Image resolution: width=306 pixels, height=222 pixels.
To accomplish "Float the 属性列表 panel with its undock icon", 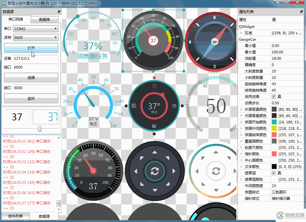I will 301,12.
